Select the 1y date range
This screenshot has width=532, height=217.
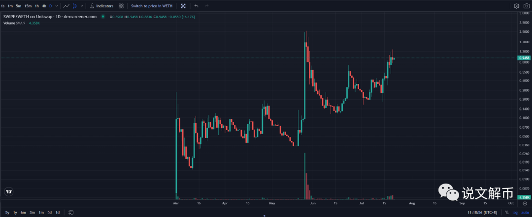[x=15, y=213]
